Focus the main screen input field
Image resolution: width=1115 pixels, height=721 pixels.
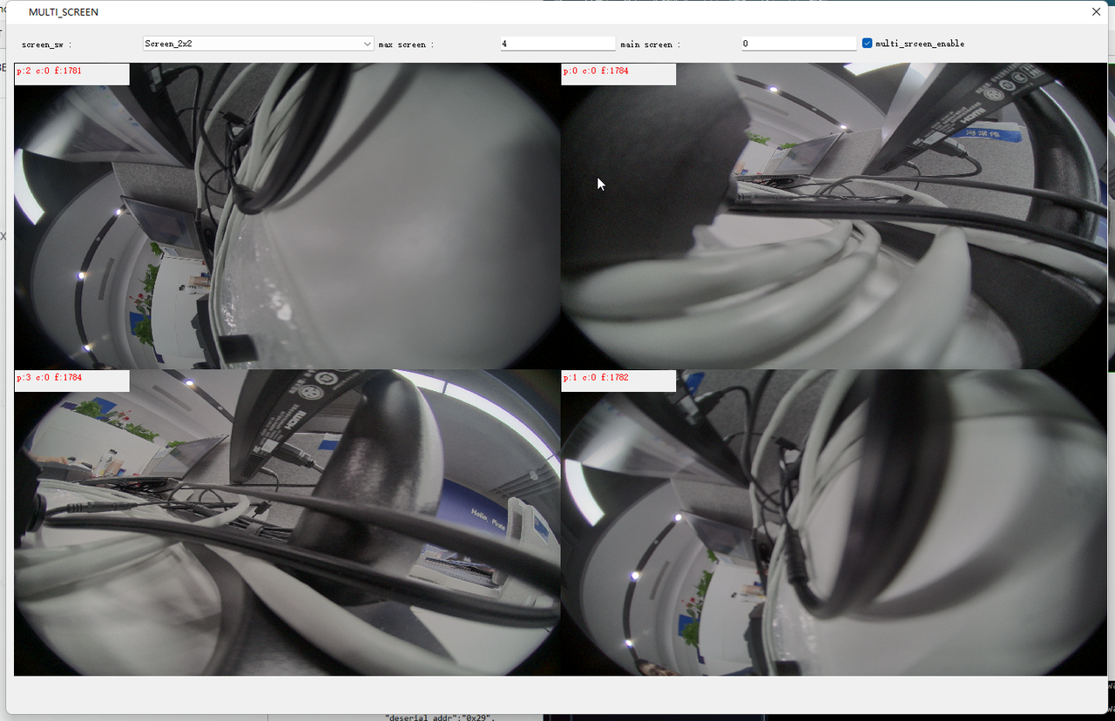799,44
